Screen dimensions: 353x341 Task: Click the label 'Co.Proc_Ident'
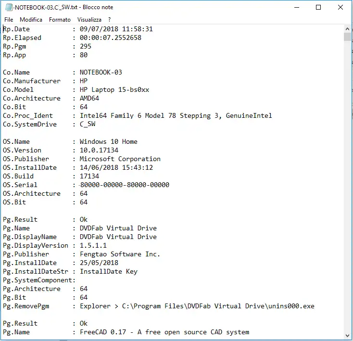click(28, 116)
